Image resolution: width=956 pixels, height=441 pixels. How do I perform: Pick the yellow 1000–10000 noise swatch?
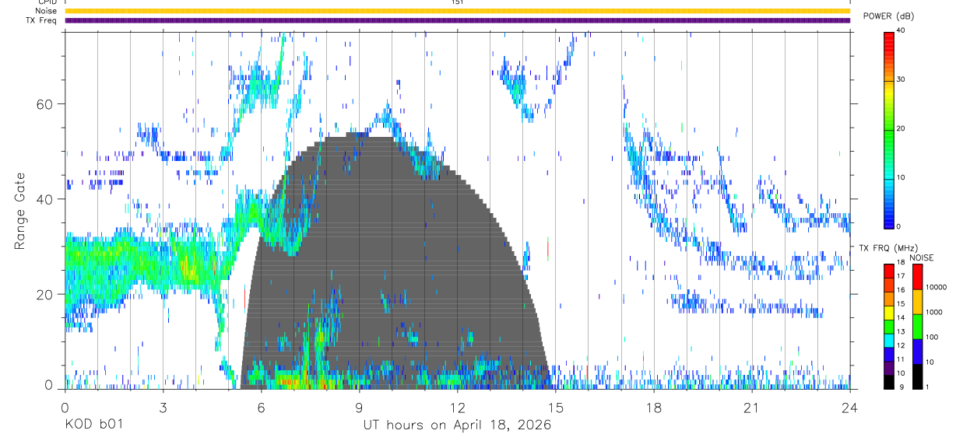[x=917, y=302]
